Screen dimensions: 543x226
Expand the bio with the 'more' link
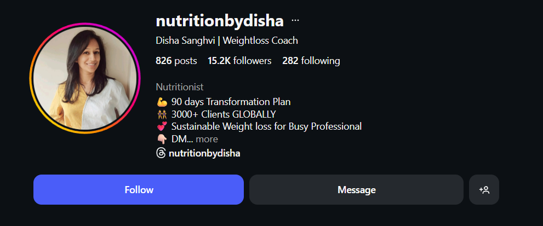[x=207, y=140]
